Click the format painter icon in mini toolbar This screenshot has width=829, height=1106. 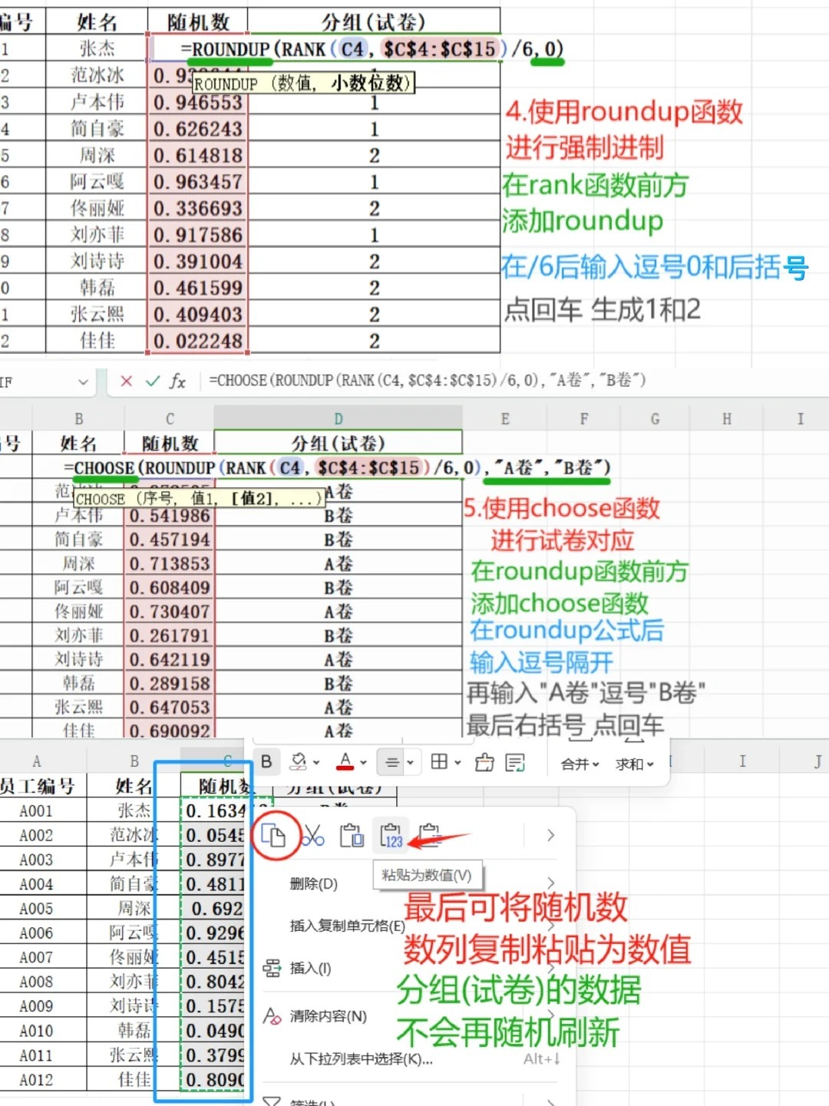(484, 762)
